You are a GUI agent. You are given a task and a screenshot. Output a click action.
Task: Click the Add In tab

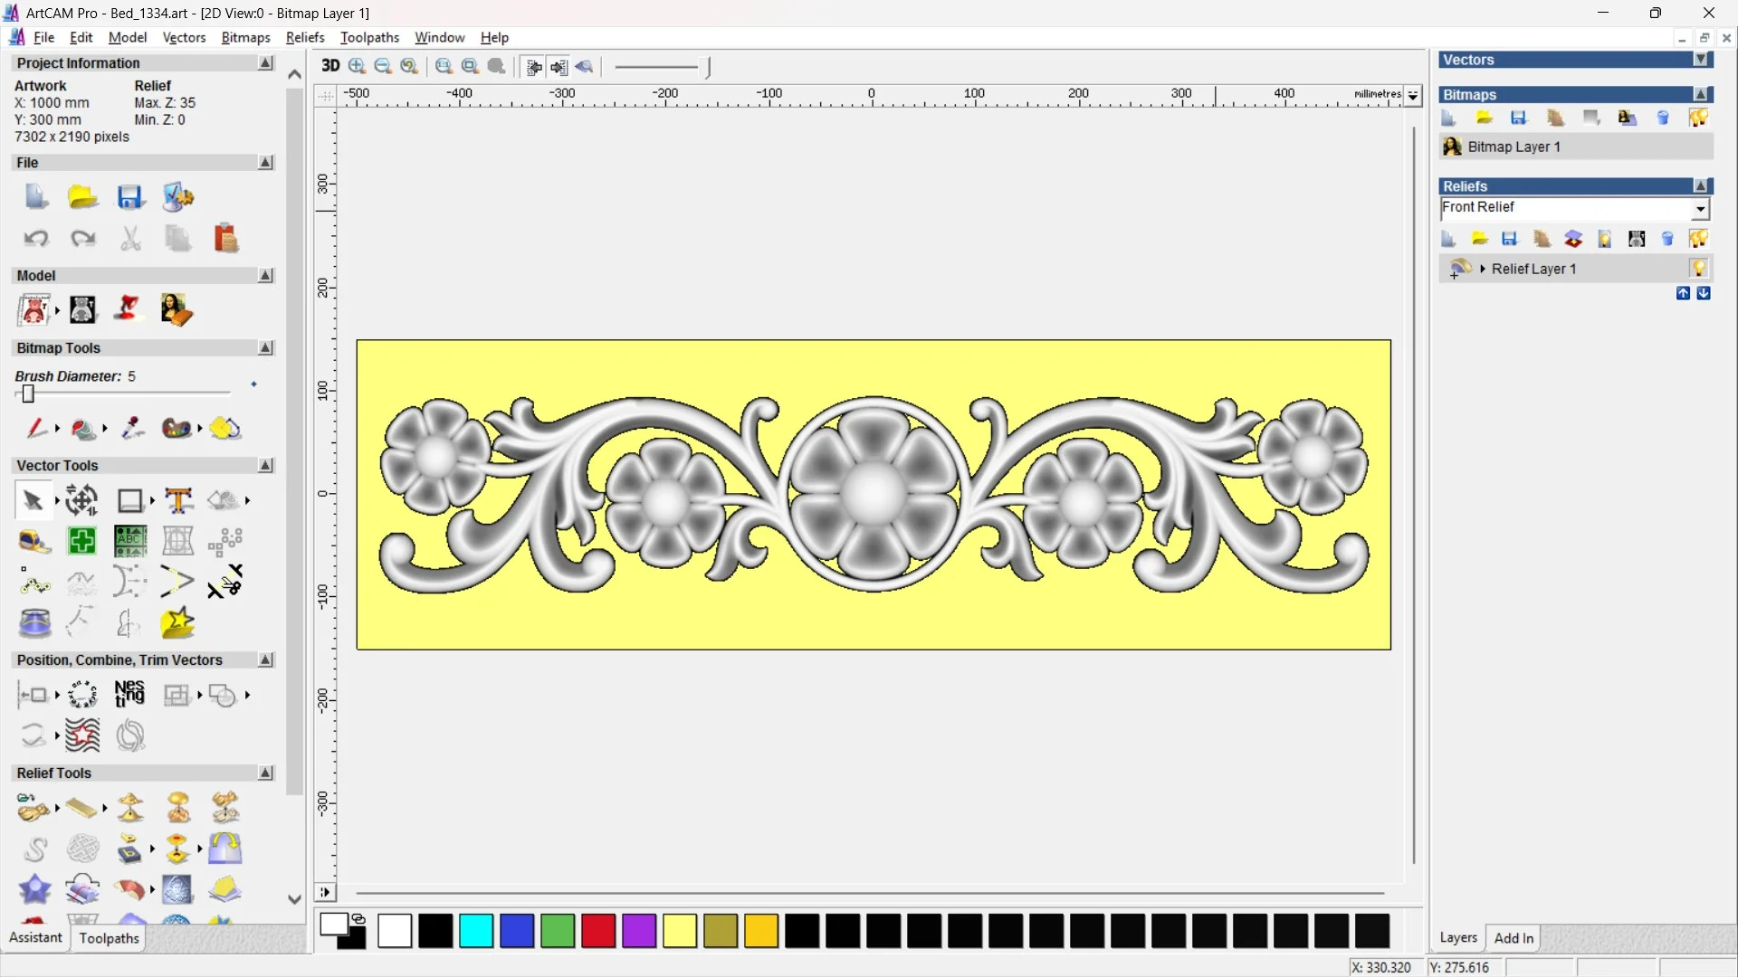(x=1514, y=938)
